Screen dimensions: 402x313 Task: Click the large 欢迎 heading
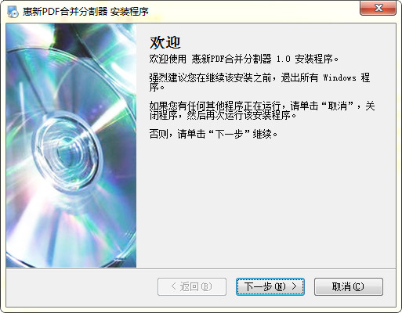coord(165,42)
